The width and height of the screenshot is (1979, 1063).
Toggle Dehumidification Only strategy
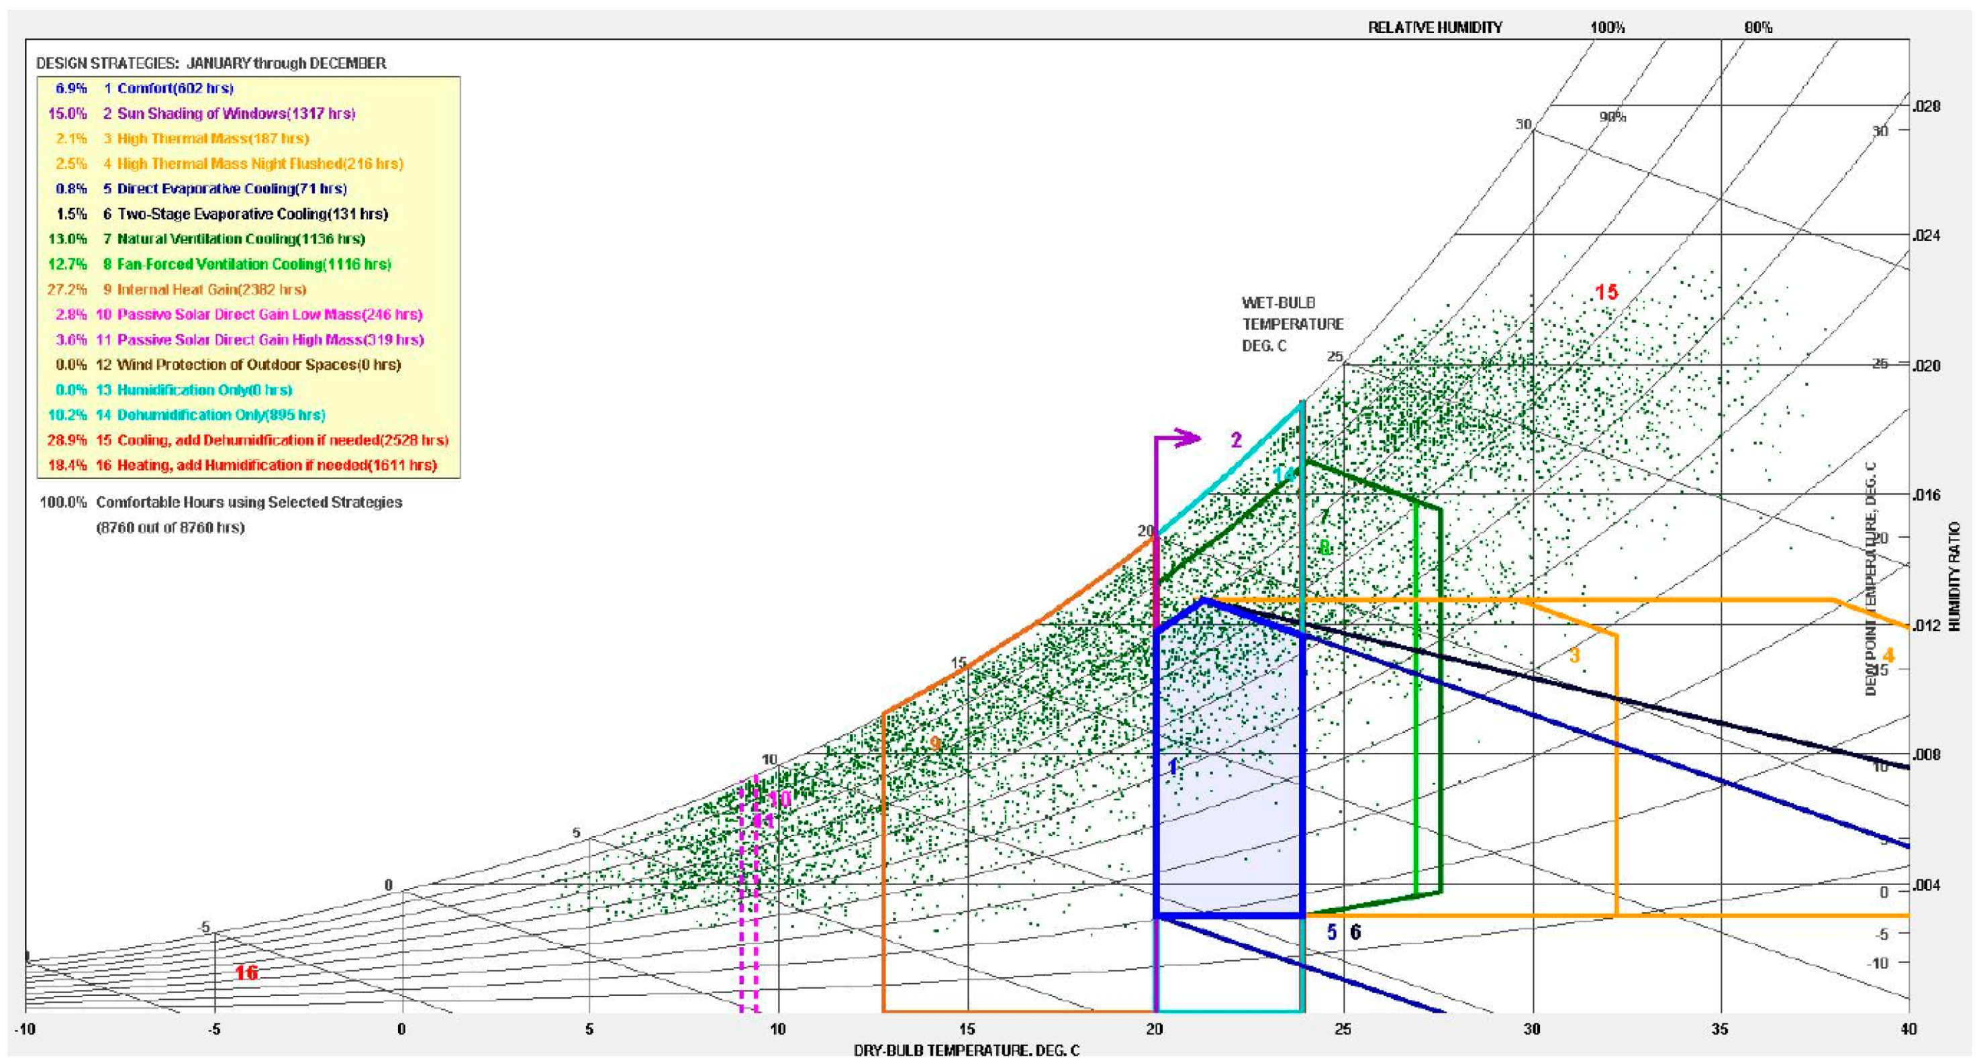[220, 415]
